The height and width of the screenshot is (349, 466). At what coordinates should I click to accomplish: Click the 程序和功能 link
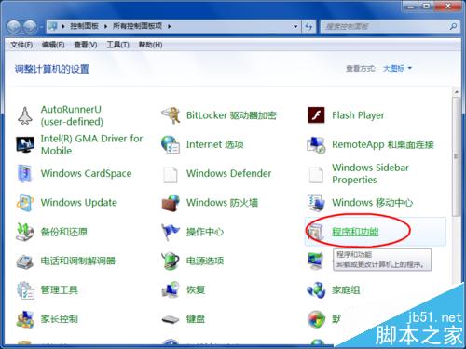[x=355, y=232]
